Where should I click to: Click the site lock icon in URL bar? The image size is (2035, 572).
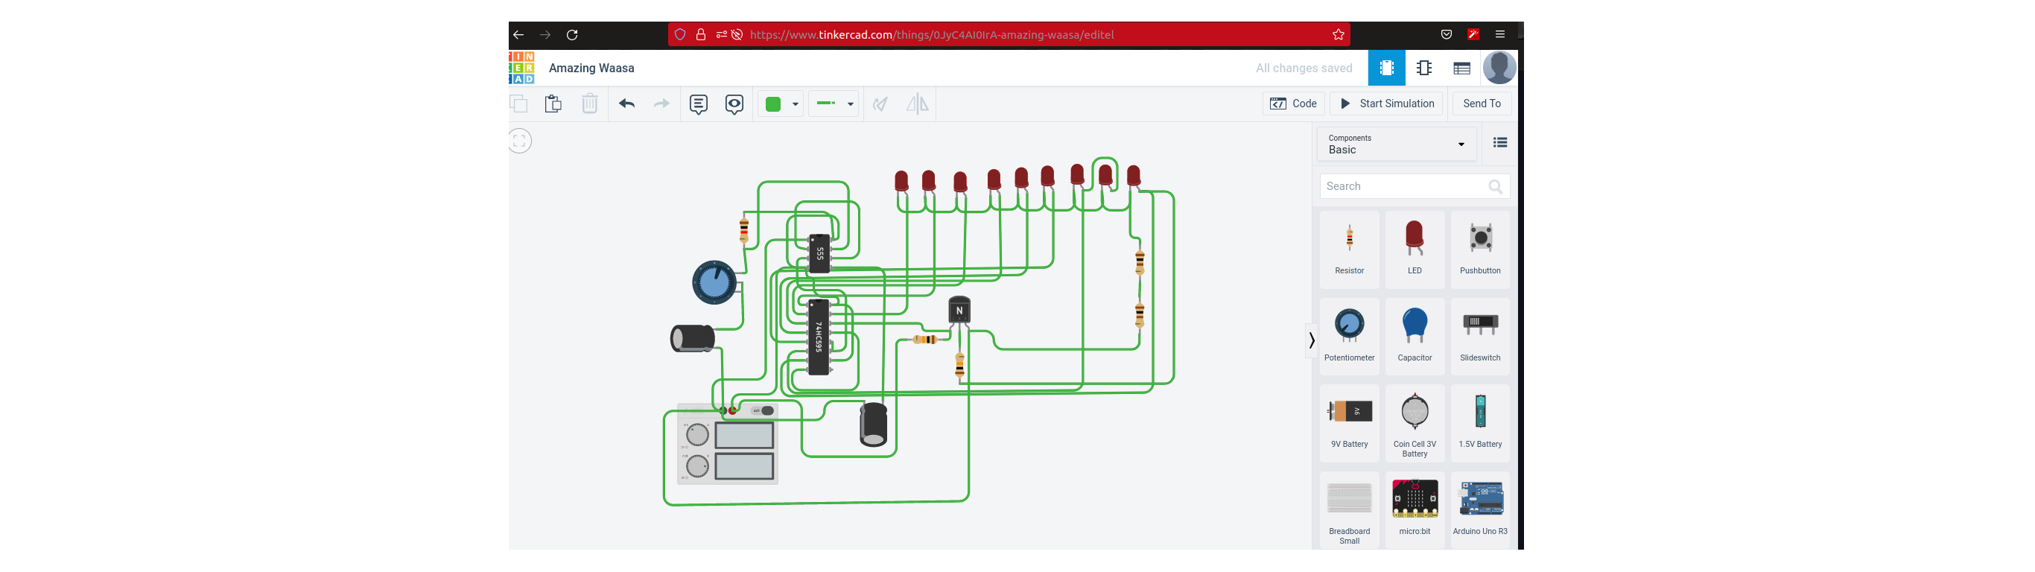701,35
